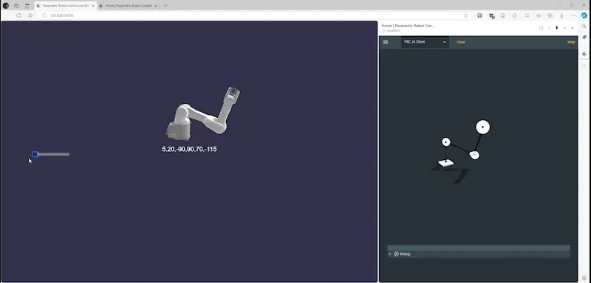Select the Parametric Robot Control via GH tab
The width and height of the screenshot is (591, 283).
tap(66, 6)
